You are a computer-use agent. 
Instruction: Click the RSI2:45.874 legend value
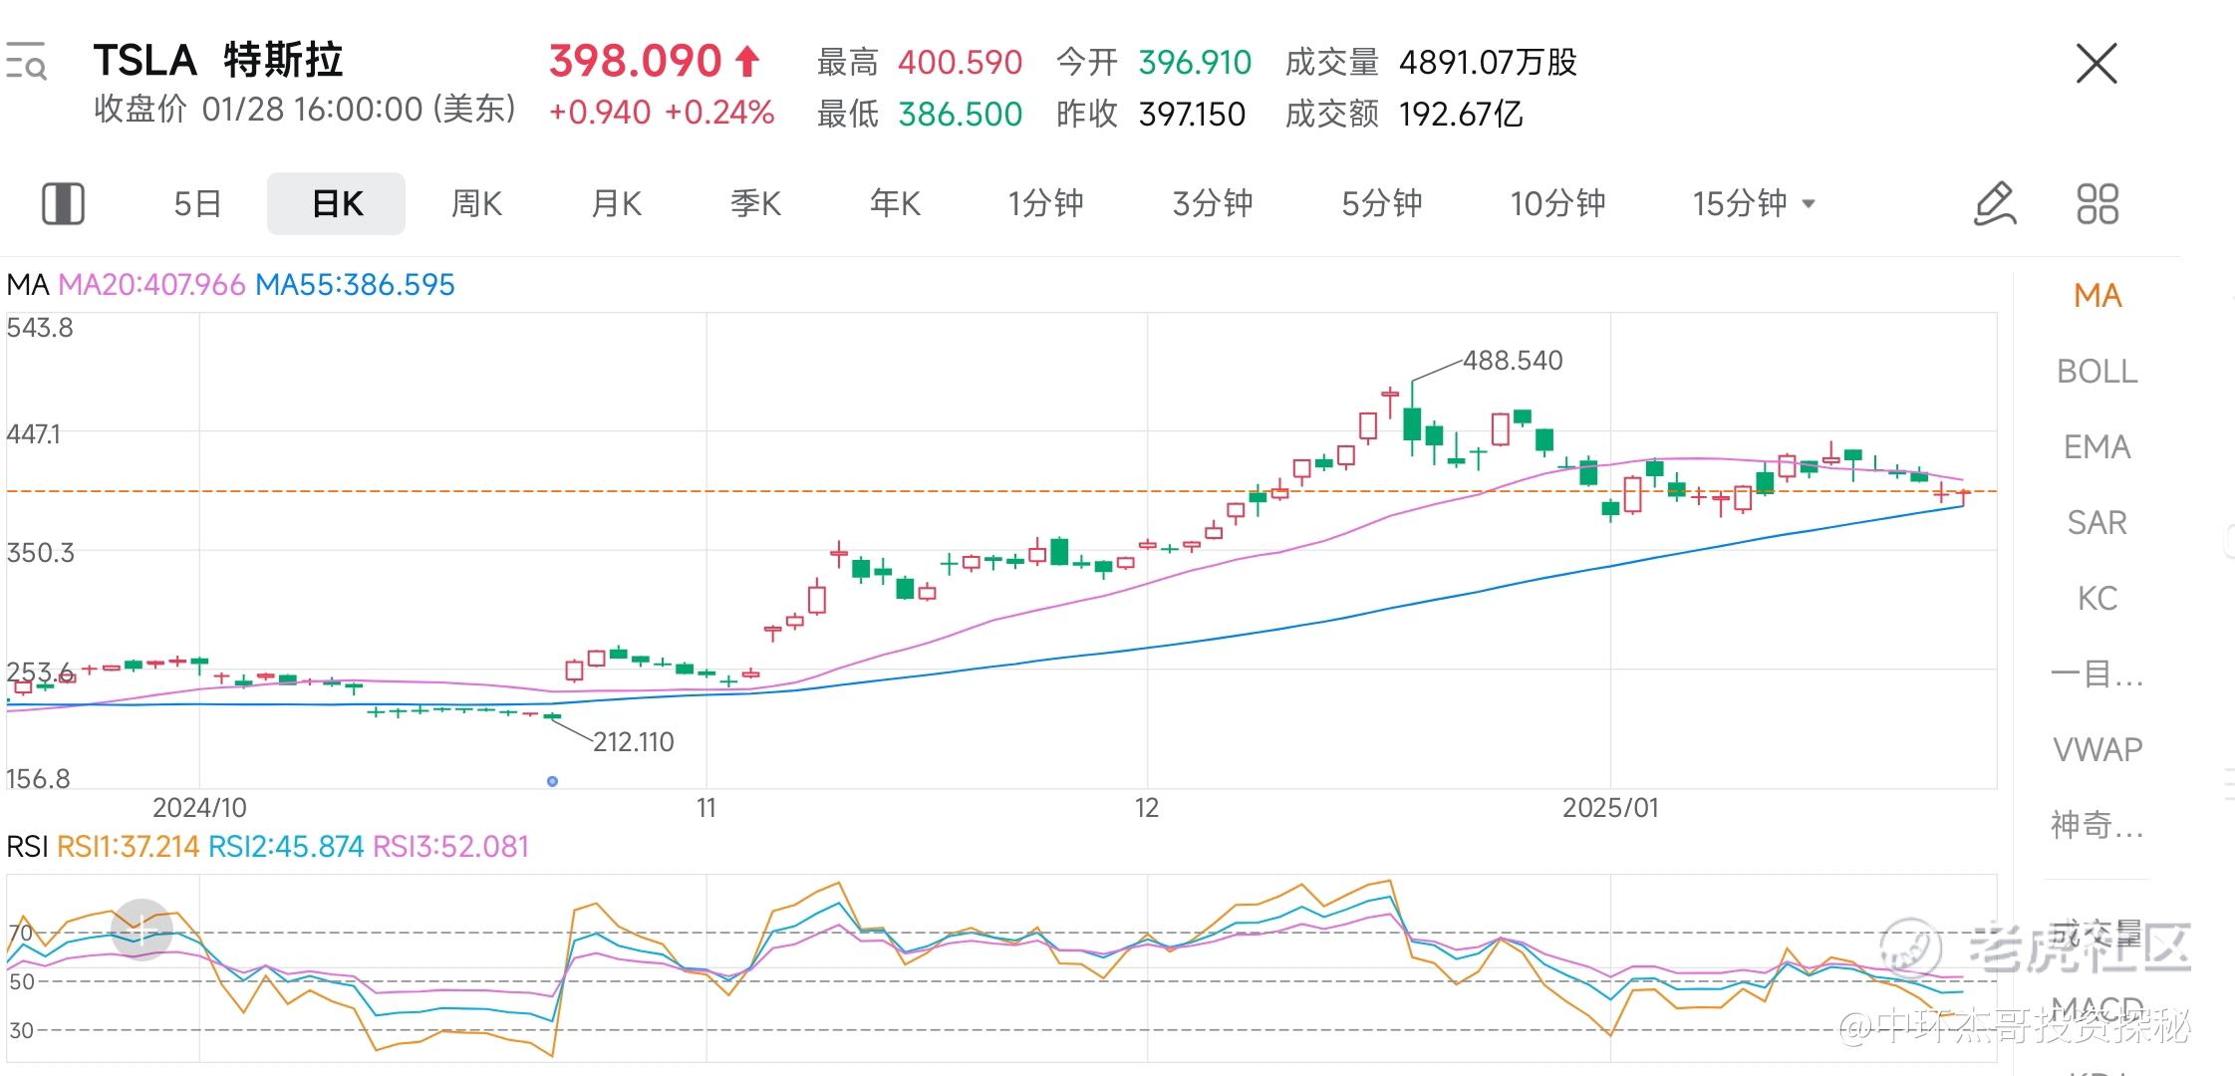click(286, 847)
